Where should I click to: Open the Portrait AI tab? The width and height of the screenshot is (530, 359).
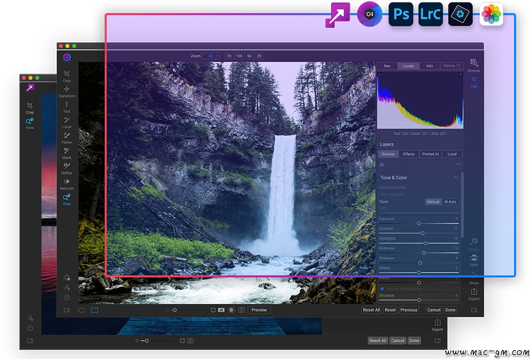pos(430,154)
